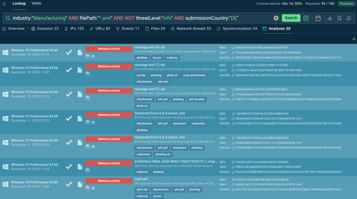Open the message.eml (7).zip analysis link

[x=150, y=65]
